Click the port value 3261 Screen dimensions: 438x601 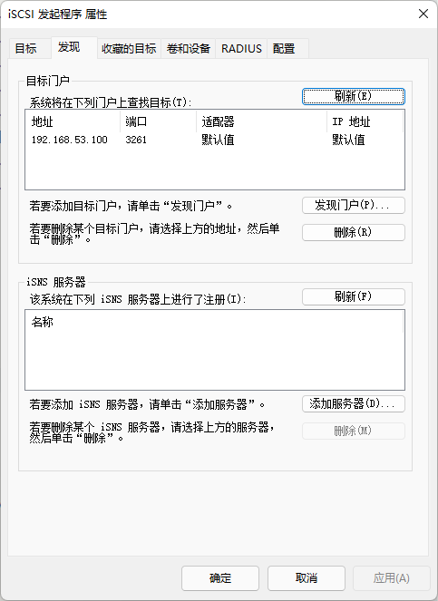pyautogui.click(x=136, y=140)
